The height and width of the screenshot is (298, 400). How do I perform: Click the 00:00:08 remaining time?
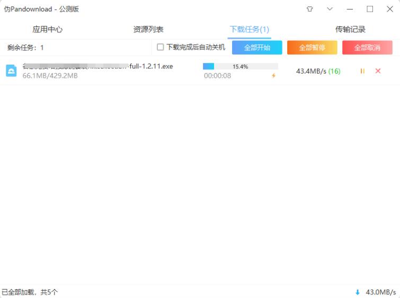pos(217,76)
